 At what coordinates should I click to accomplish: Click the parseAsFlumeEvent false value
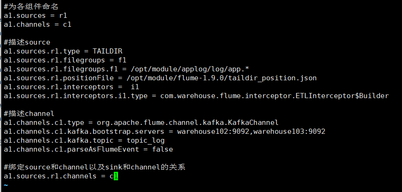coord(161,149)
